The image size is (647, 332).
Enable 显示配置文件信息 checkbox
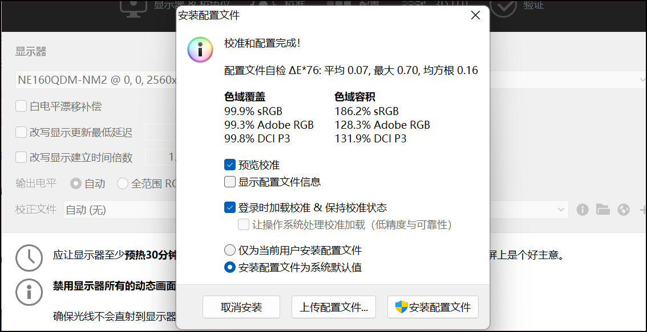(x=230, y=182)
